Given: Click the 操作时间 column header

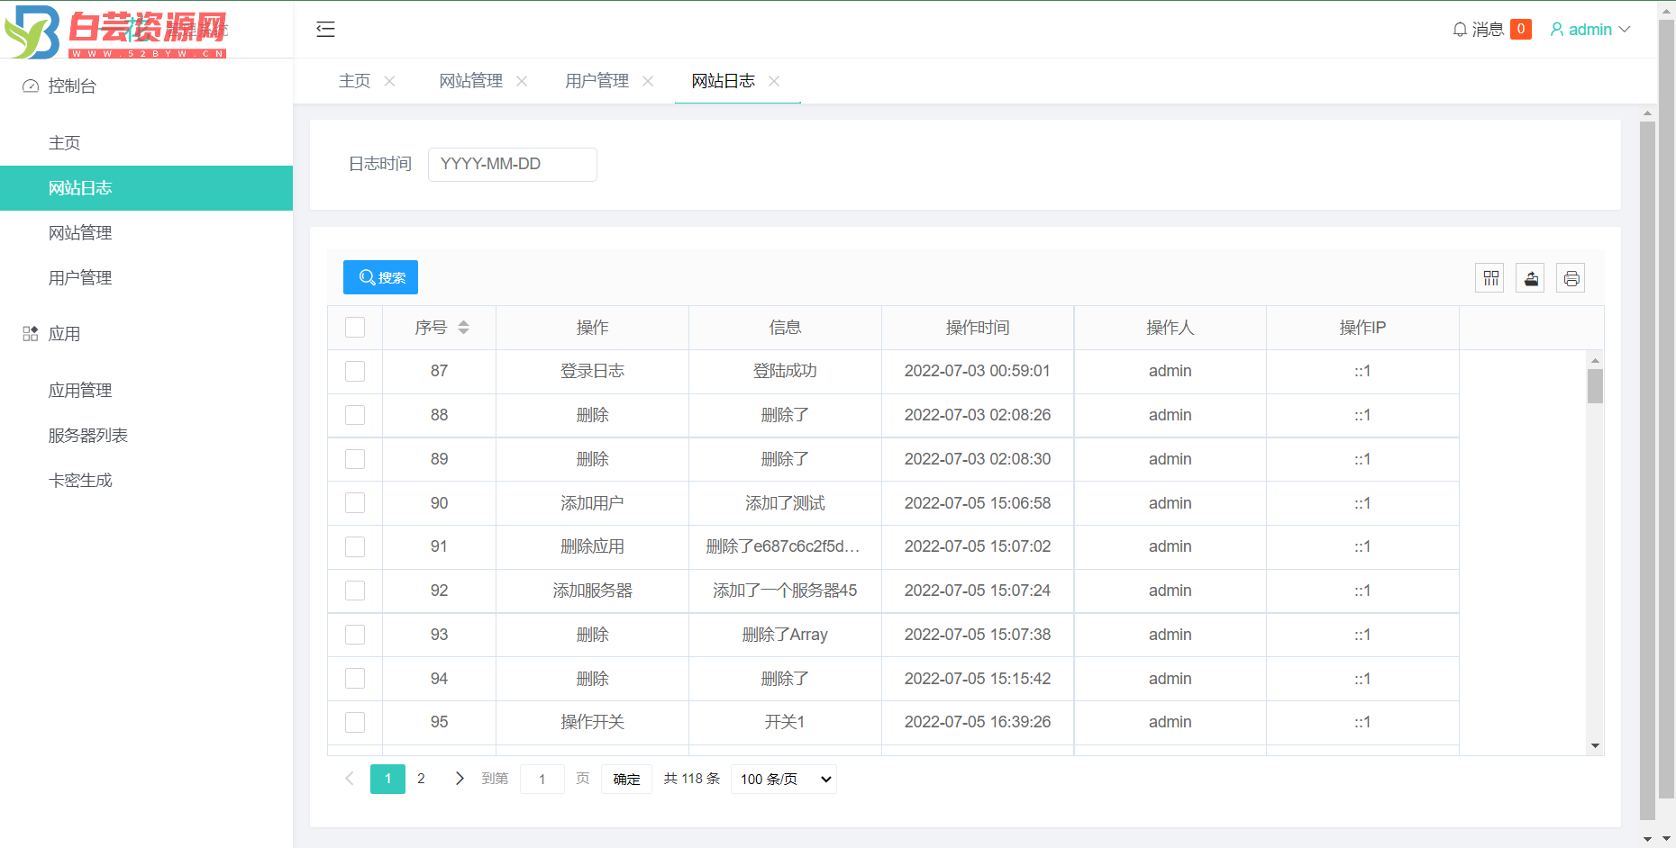Looking at the screenshot, I should [978, 328].
